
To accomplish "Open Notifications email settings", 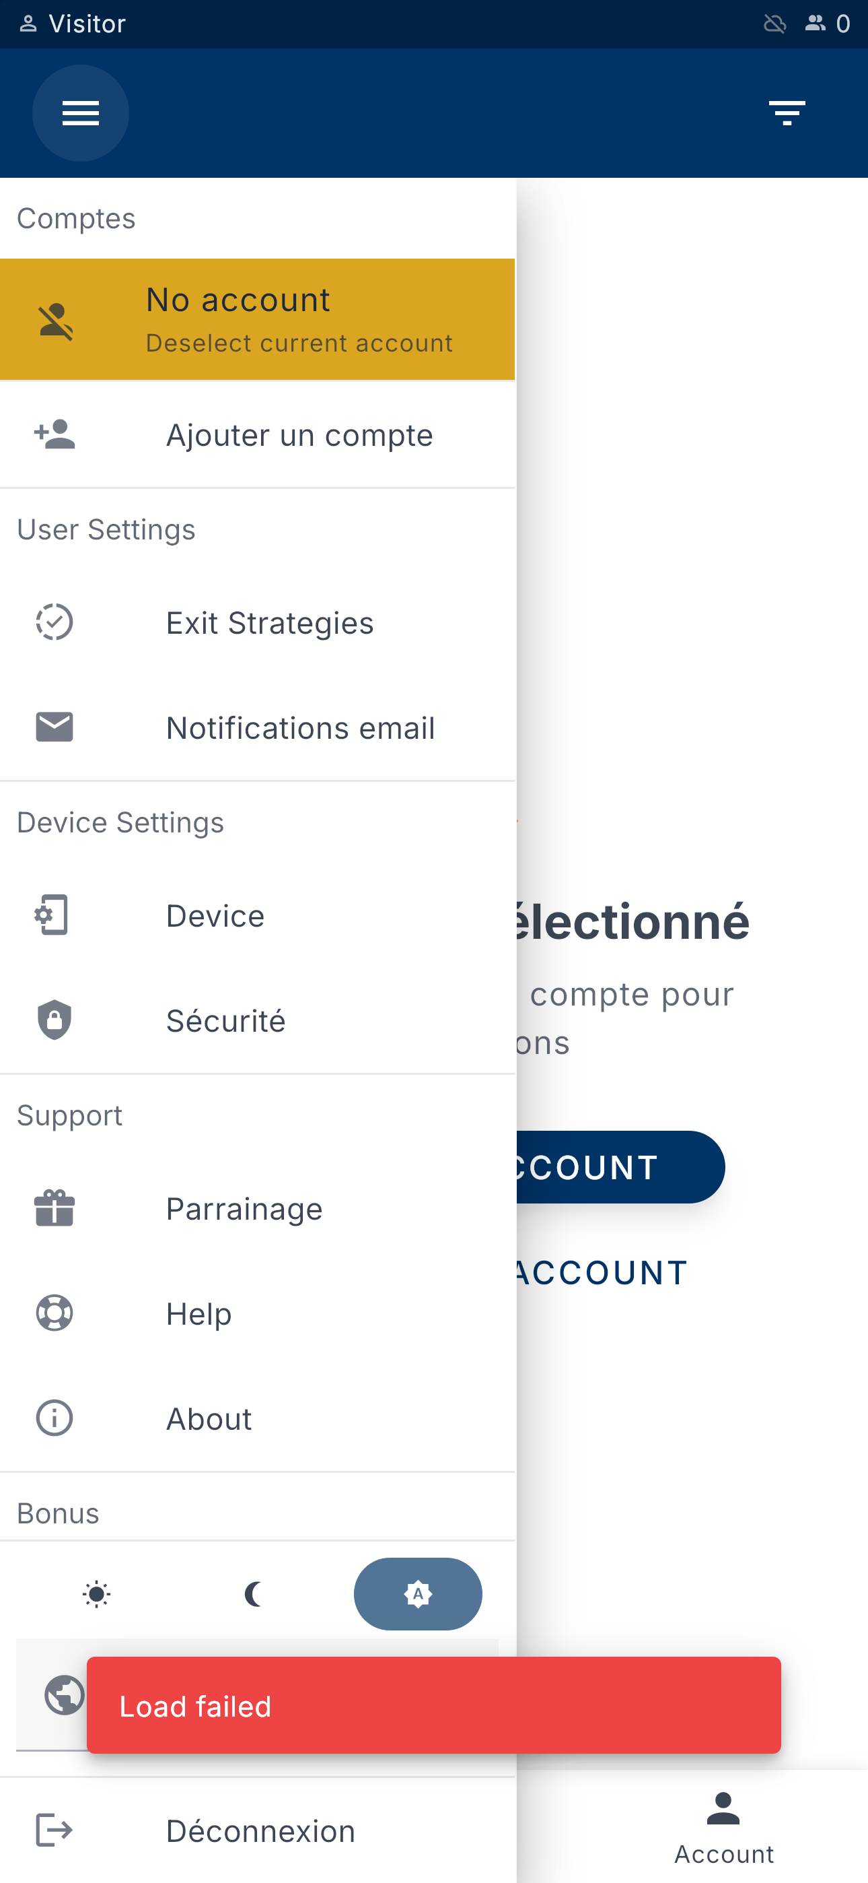I will (257, 727).
